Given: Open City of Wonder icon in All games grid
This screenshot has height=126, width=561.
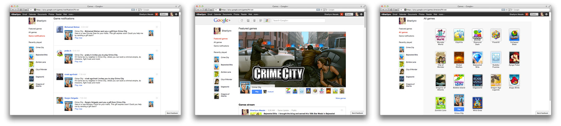Looking at the screenshot, I should click(440, 58).
